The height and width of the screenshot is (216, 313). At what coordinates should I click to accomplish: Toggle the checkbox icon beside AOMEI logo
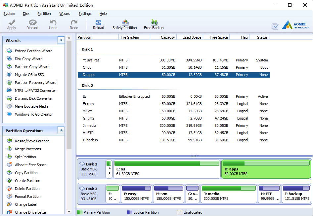[x=275, y=26]
